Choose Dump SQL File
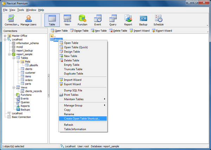This screenshot has height=150, width=211. pyautogui.click(x=83, y=90)
